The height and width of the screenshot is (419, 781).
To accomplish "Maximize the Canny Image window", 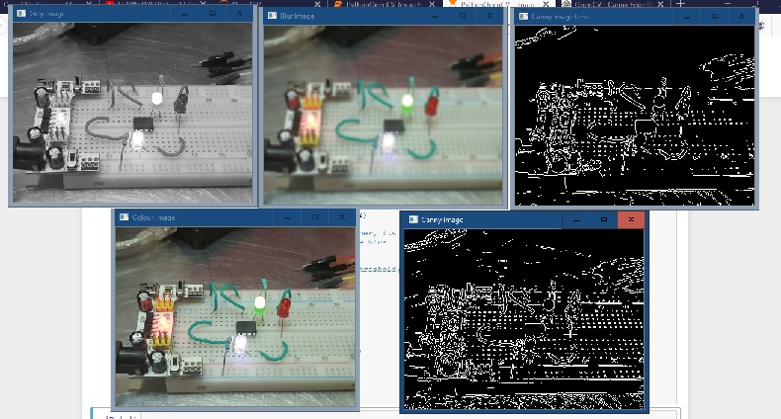I will (604, 219).
